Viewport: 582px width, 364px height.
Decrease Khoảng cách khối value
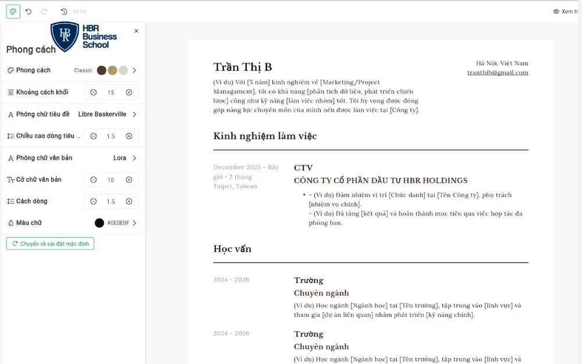click(x=93, y=93)
